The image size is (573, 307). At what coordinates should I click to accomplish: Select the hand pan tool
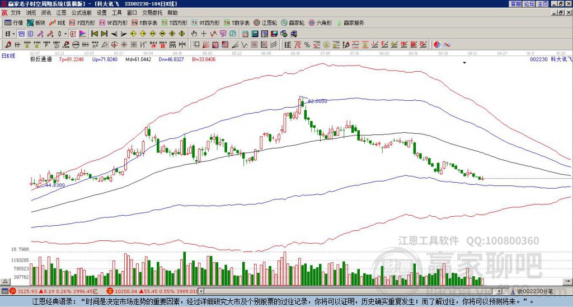point(194,34)
